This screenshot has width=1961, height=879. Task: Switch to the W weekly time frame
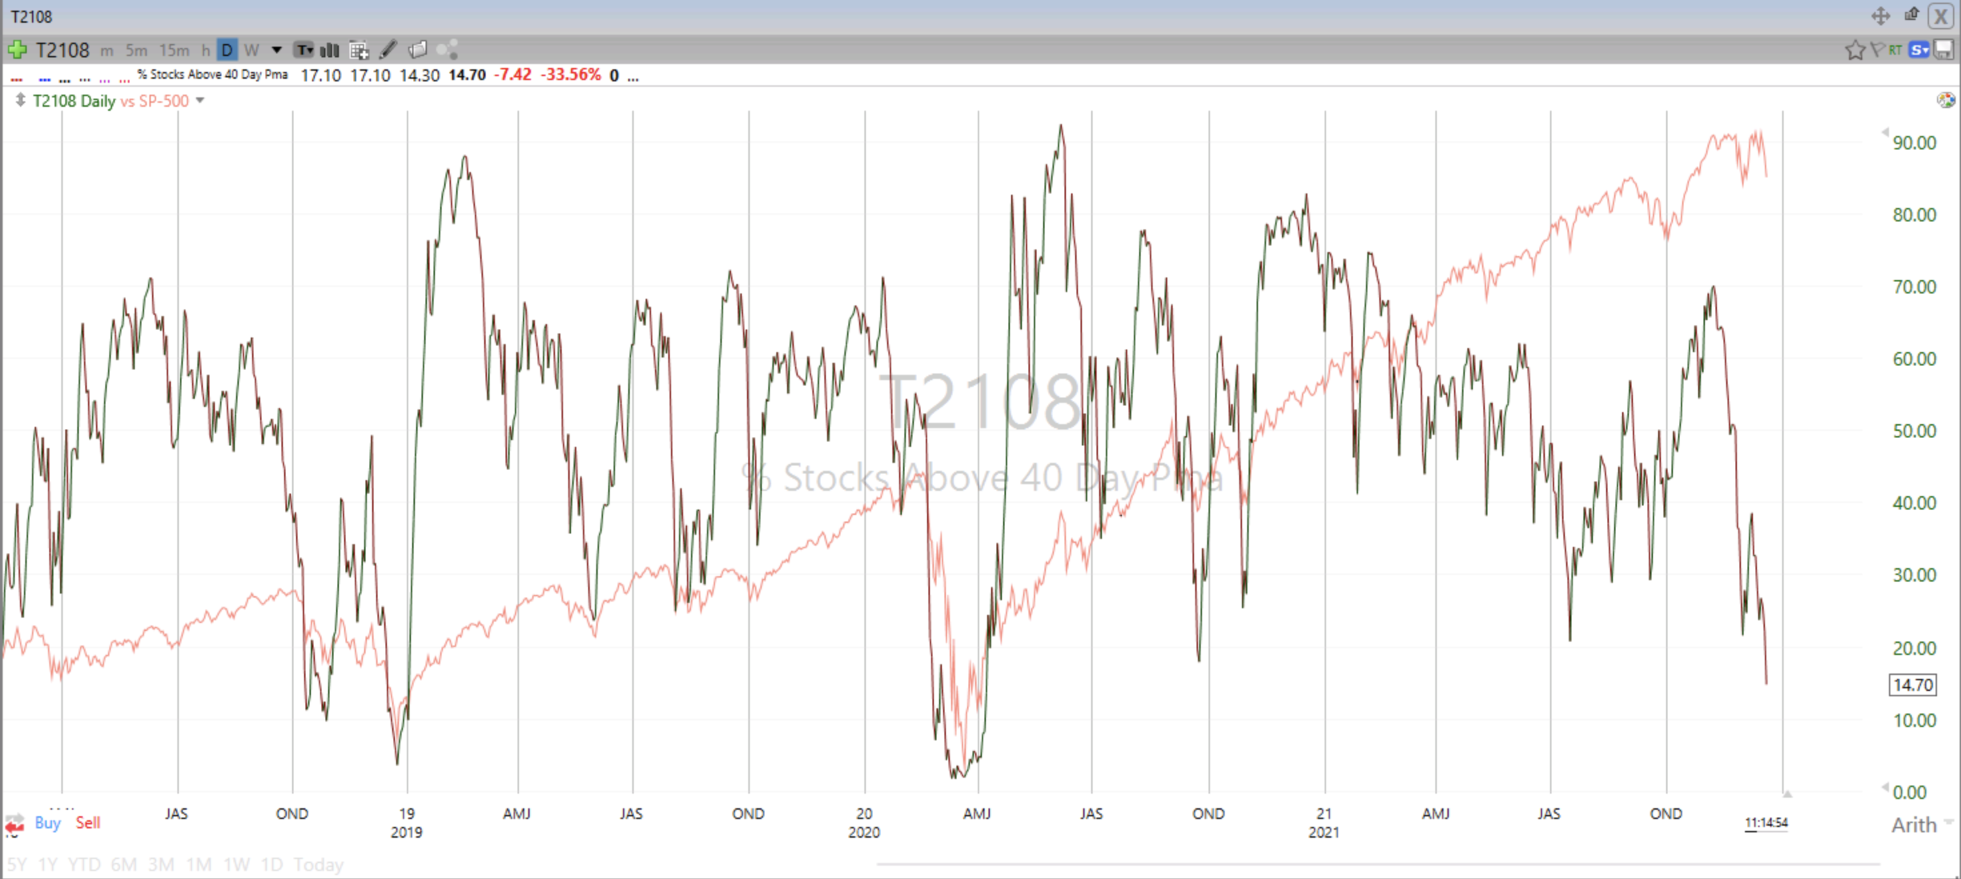point(251,50)
